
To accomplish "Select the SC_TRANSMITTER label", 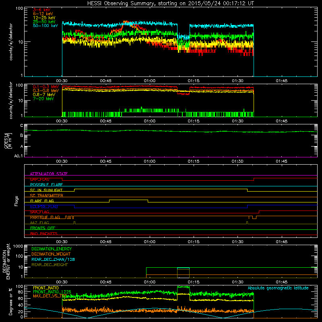I will 47,196.
